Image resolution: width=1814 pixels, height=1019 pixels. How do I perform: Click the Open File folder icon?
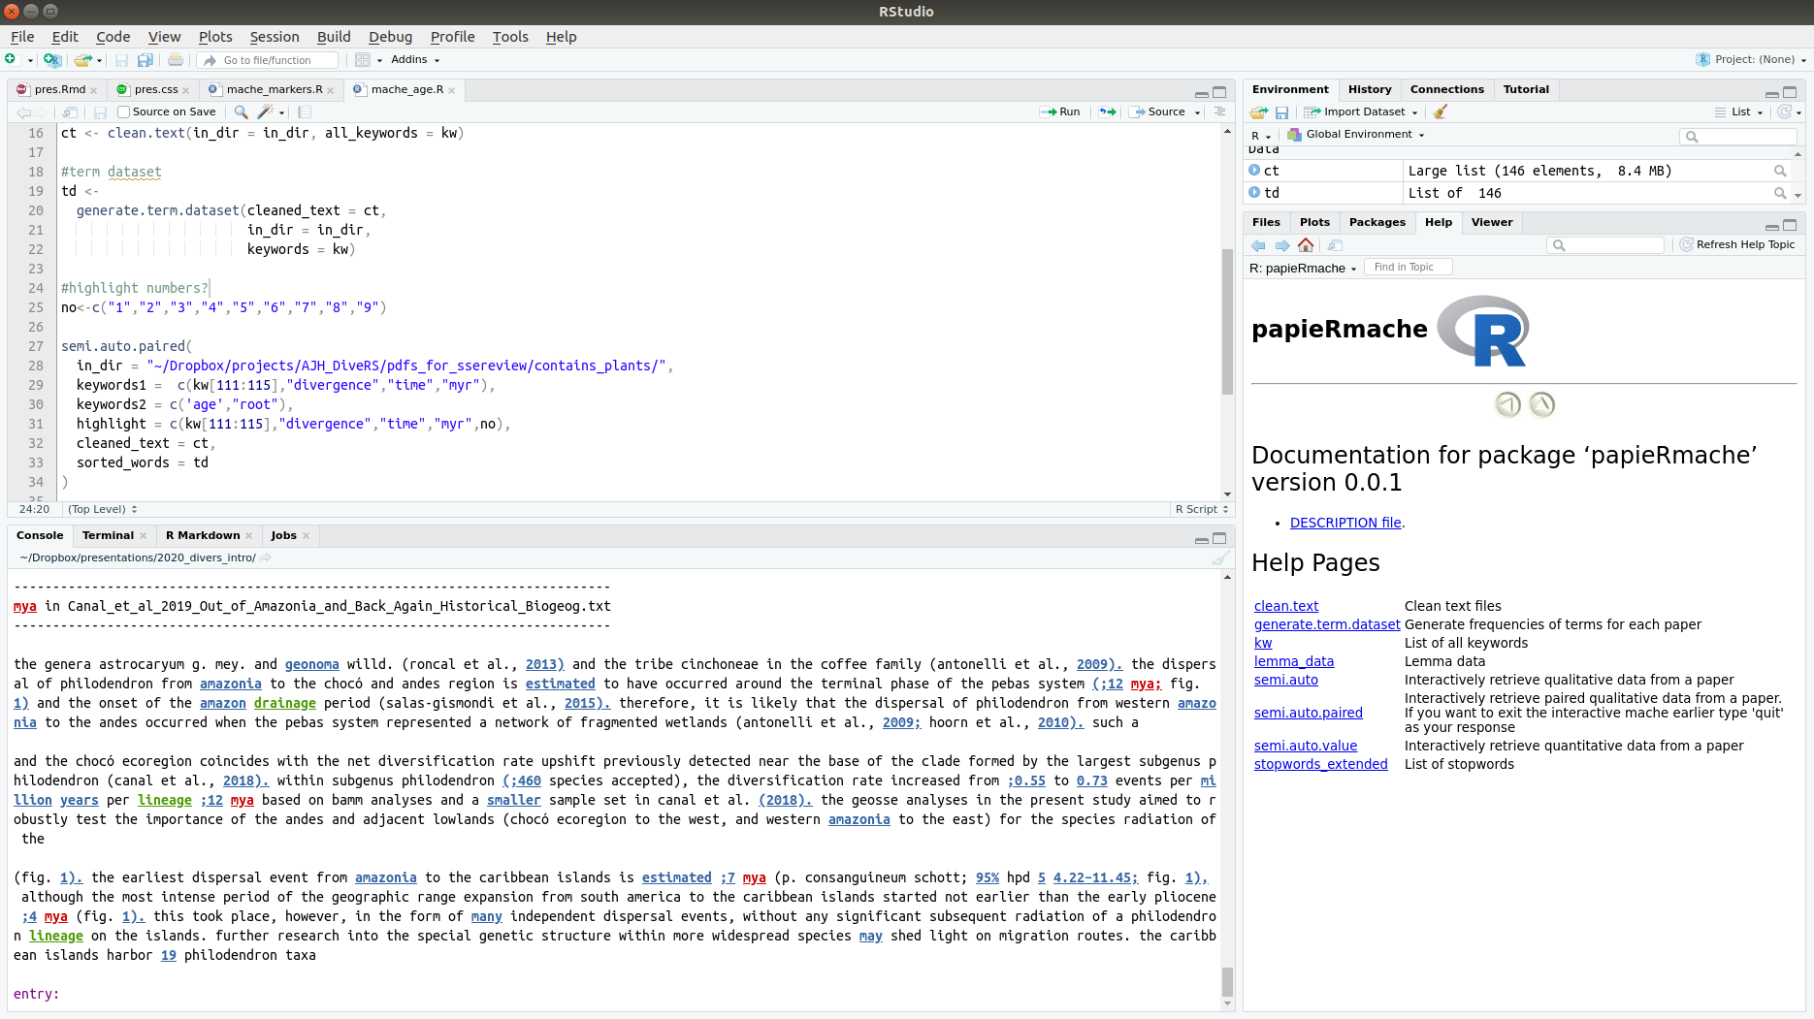pyautogui.click(x=83, y=60)
